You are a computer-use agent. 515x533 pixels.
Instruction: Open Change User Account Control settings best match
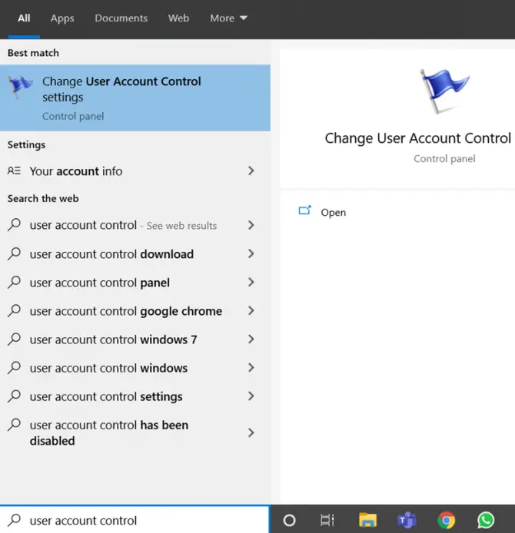(x=135, y=98)
